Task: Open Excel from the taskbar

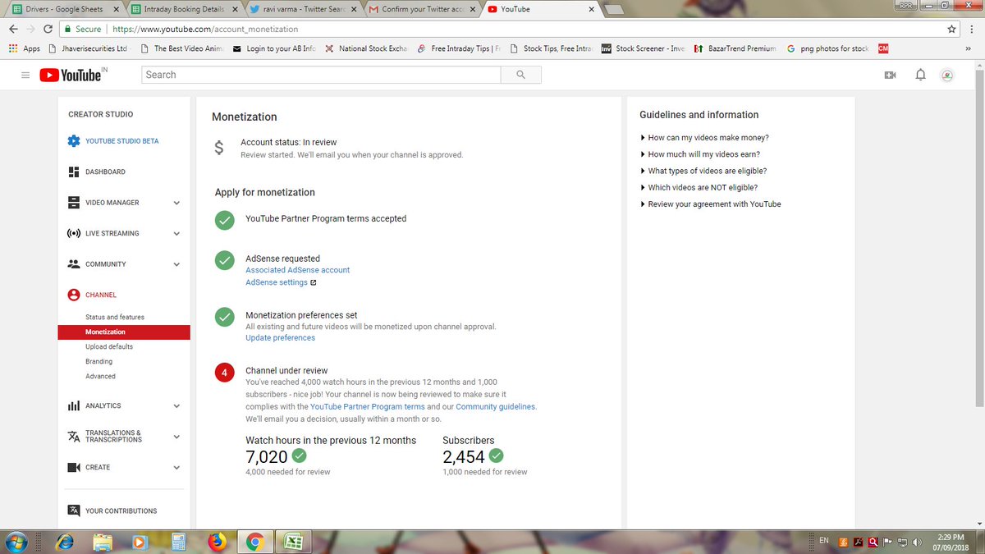Action: 293,542
